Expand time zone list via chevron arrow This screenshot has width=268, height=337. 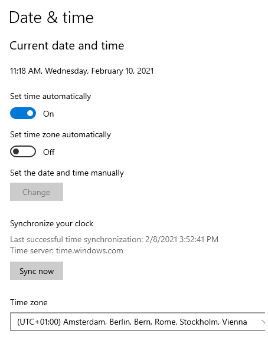[263, 322]
